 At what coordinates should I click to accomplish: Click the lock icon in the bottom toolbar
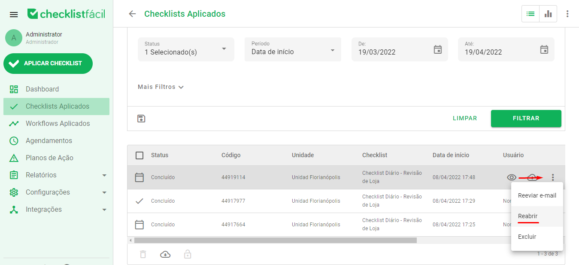click(x=188, y=254)
